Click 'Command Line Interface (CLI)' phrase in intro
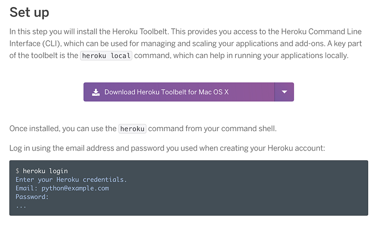This screenshot has width=378, height=225. point(185,38)
